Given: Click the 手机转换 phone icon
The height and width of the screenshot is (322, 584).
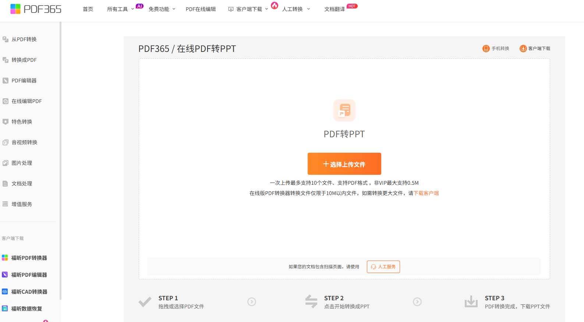Looking at the screenshot, I should coord(486,49).
